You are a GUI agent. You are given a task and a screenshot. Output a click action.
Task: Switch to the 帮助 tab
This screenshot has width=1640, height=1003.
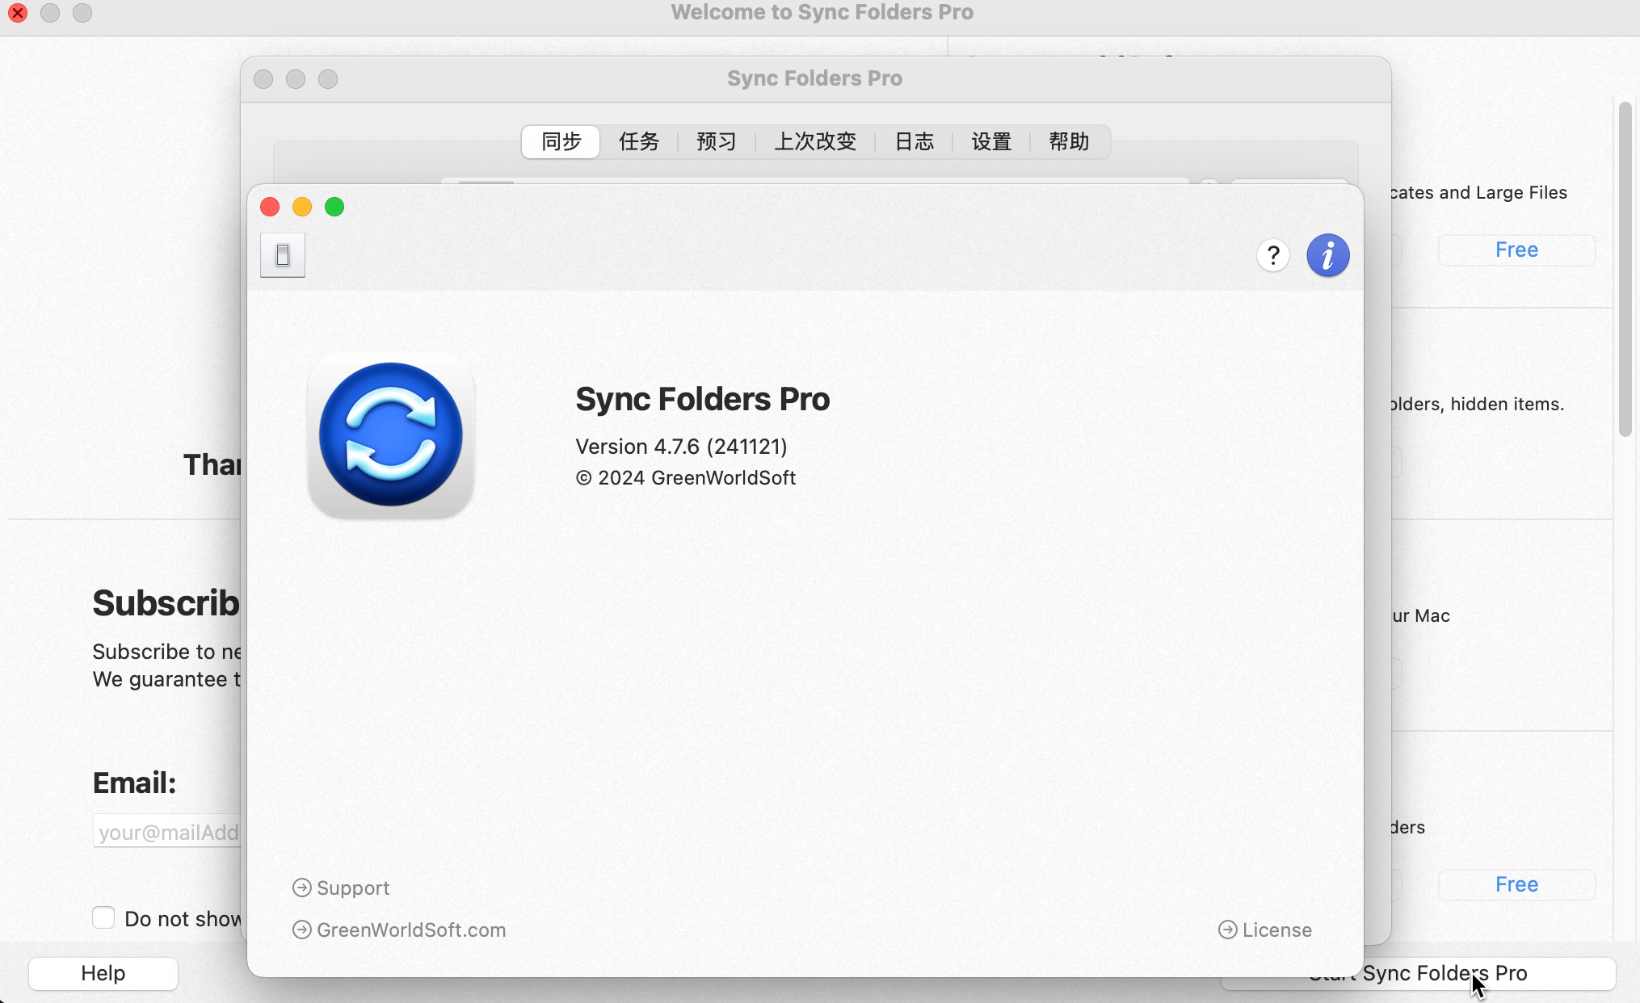pos(1069,142)
